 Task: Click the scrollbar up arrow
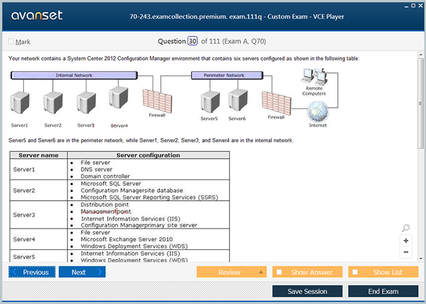click(421, 55)
